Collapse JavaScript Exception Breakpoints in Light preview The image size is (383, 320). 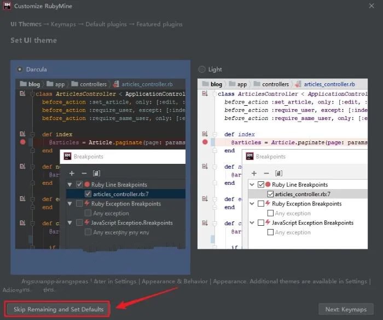point(252,223)
